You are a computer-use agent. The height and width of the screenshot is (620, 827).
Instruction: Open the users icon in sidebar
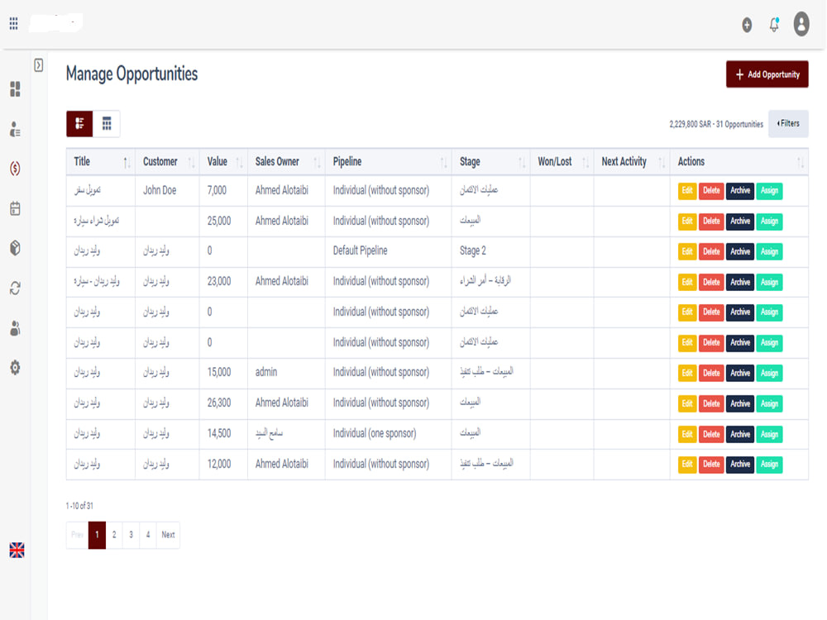[15, 328]
